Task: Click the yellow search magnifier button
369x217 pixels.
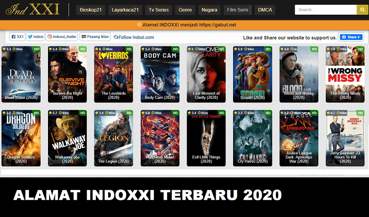Action: coord(362,10)
